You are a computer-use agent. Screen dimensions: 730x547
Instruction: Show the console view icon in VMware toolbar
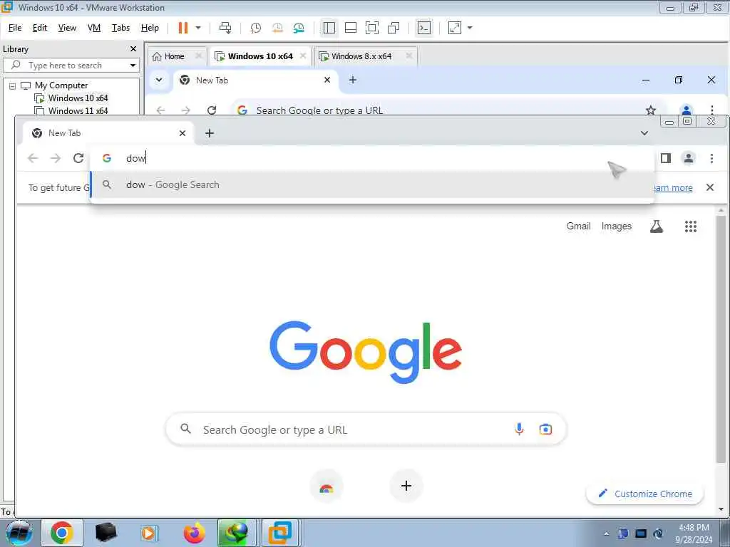[424, 28]
